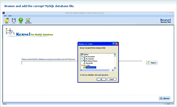
Task: Click the Kernel for MySQL Database logo
Action: point(29,32)
